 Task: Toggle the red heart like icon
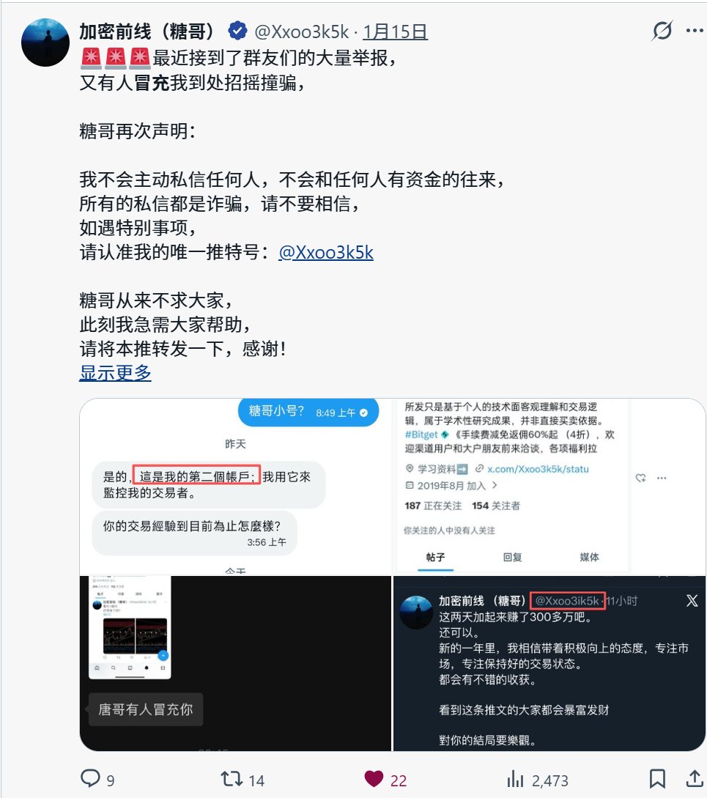coord(374,779)
